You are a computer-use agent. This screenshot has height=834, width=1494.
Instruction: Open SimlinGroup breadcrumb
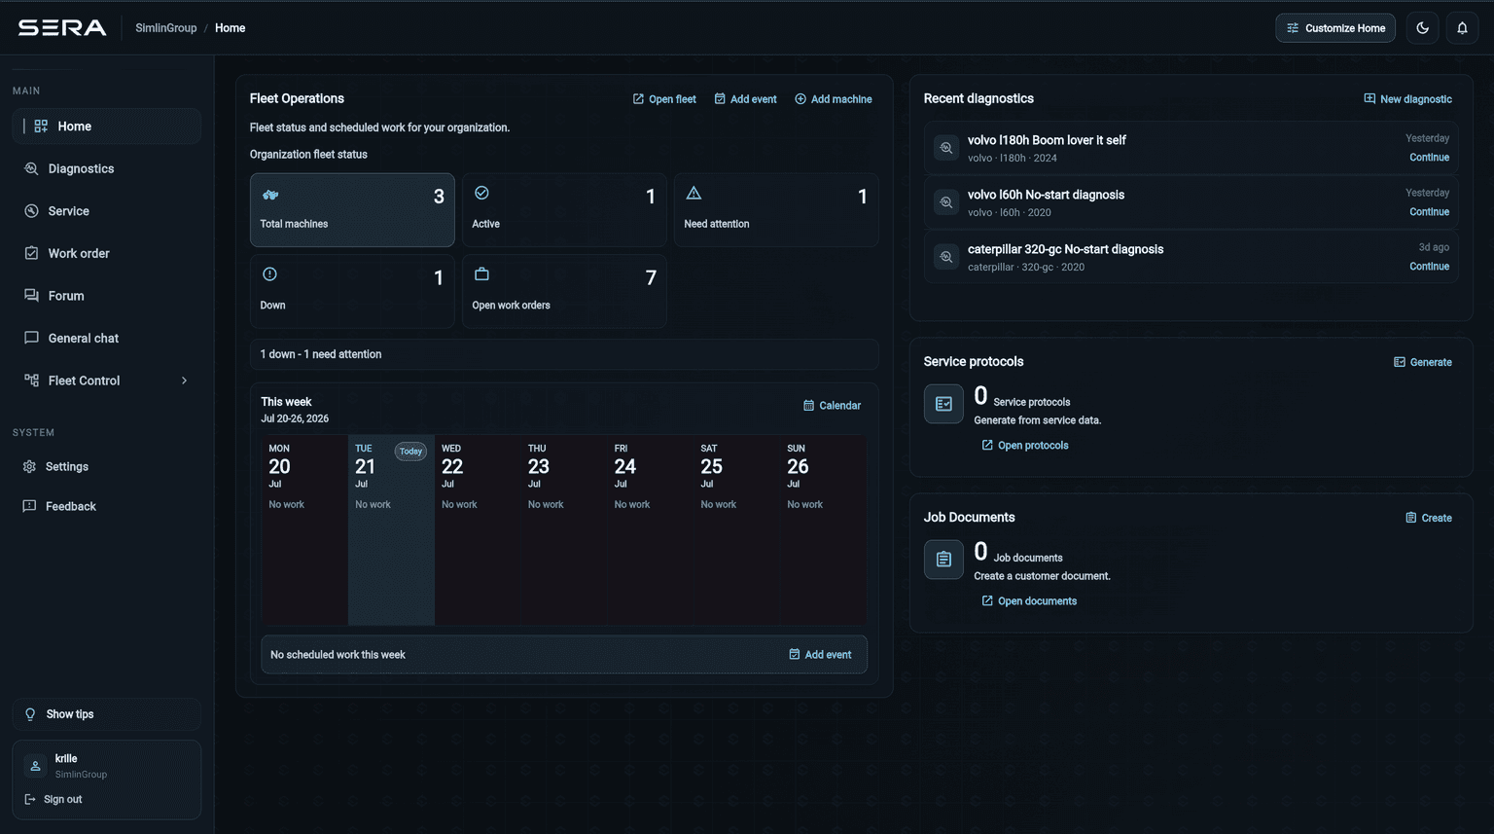(x=166, y=28)
